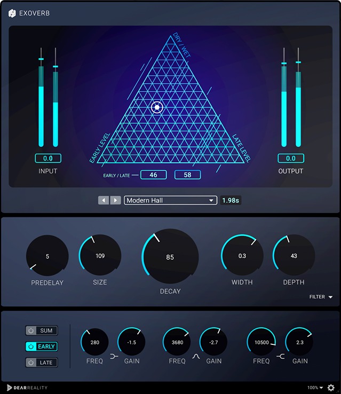Click the mid GAIN knob showing -2.7
The width and height of the screenshot is (341, 394).
213,342
